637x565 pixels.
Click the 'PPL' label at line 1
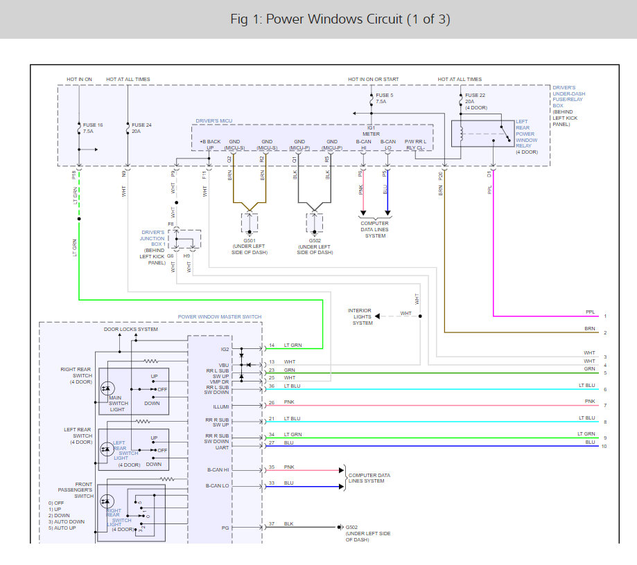pos(591,312)
